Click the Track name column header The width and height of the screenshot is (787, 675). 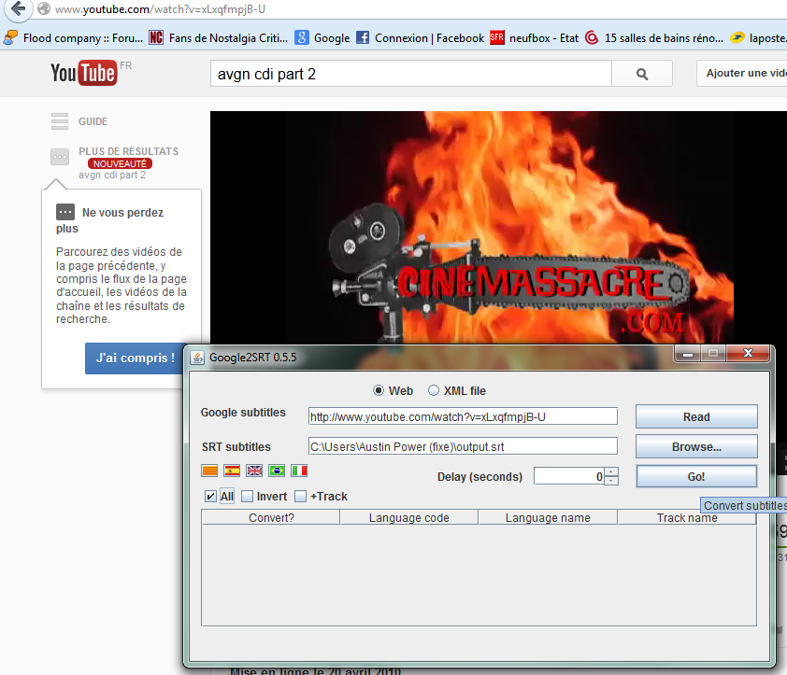click(687, 517)
